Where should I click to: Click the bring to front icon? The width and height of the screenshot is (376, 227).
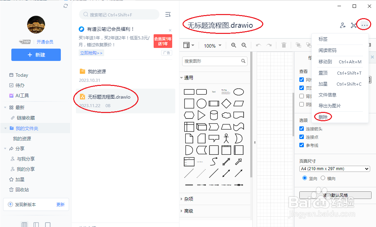298,45
